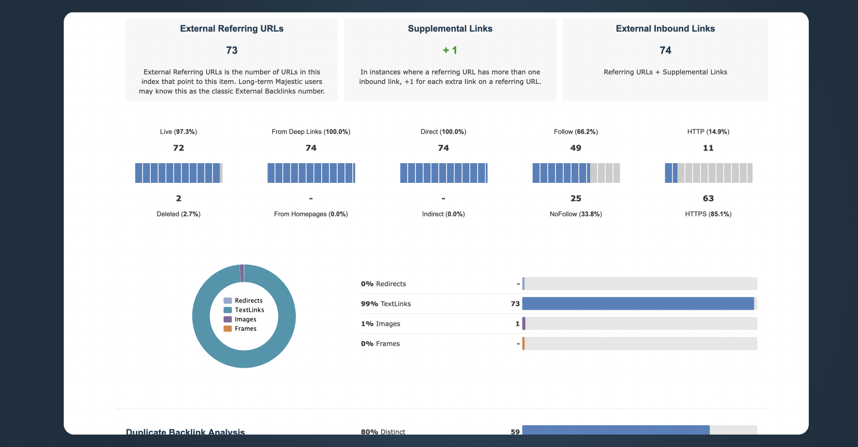Screen dimensions: 858x447
Task: Click the Distinct 80% progress bar
Action: pos(640,430)
